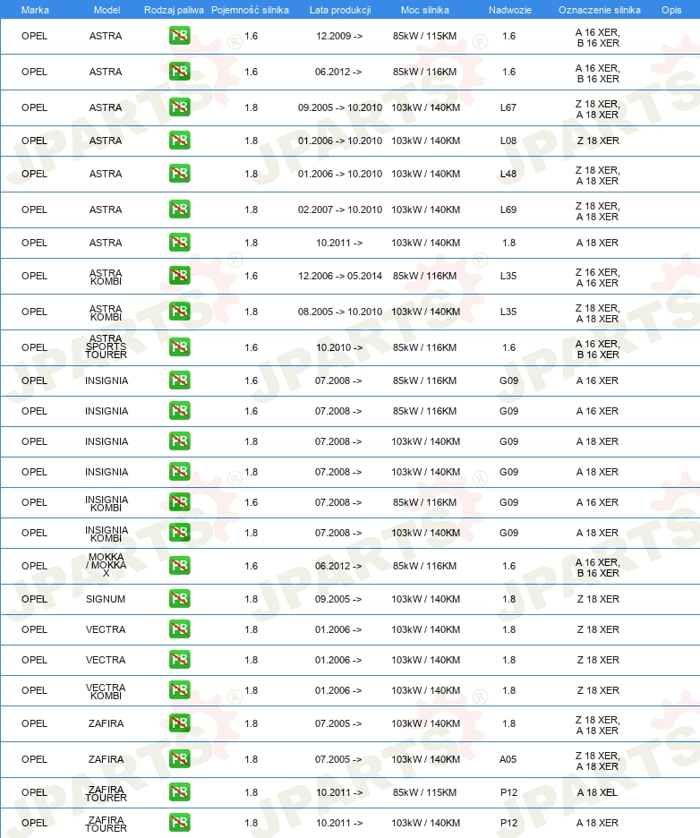Click fuel icon in SIGNUM row
The width and height of the screenshot is (700, 838).
pyautogui.click(x=180, y=599)
